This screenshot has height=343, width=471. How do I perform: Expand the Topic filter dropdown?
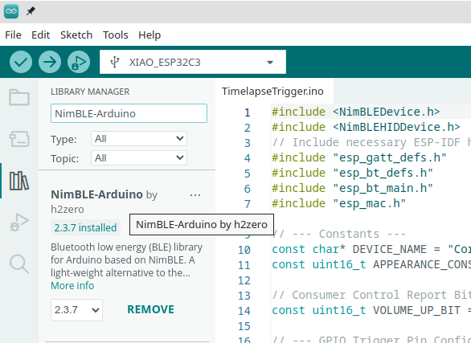[x=139, y=158]
